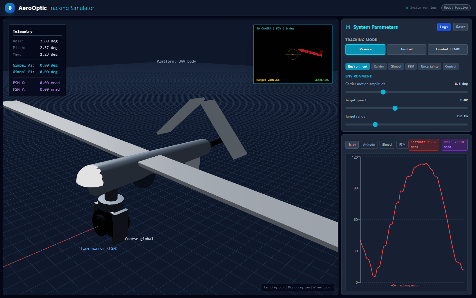This screenshot has width=476, height=298.
Task: Click the Instant error readout badge
Action: click(x=424, y=145)
